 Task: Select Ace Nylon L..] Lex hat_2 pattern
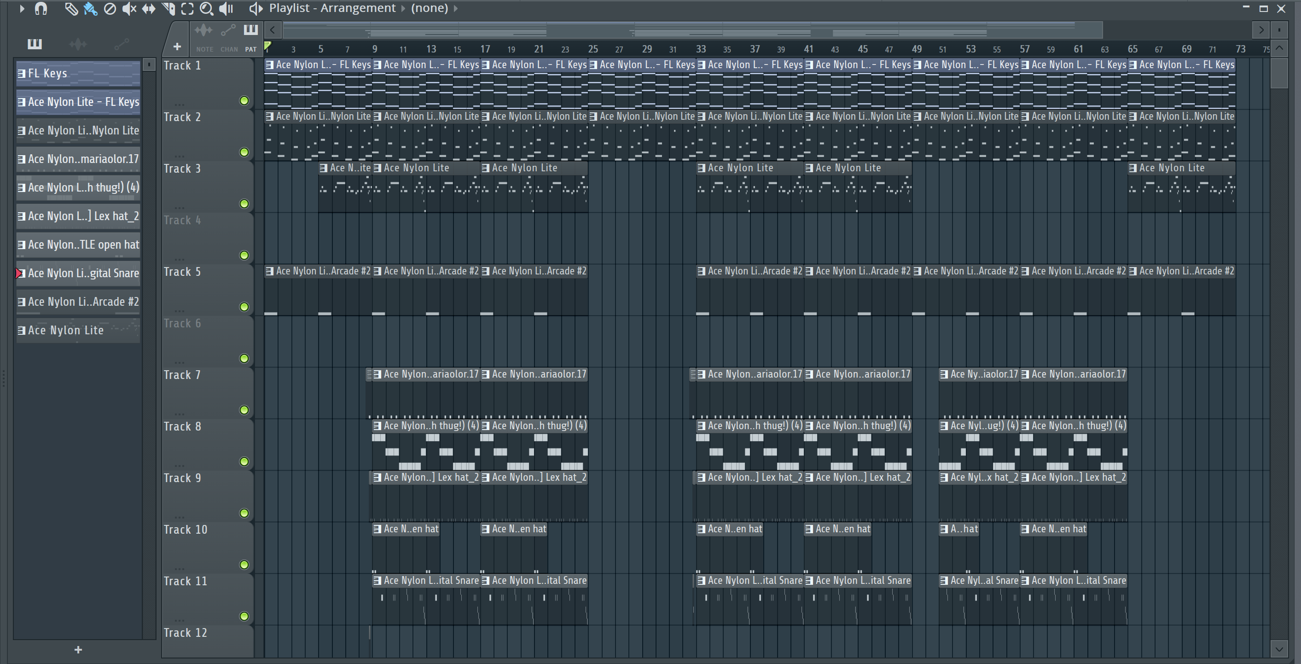pos(78,216)
